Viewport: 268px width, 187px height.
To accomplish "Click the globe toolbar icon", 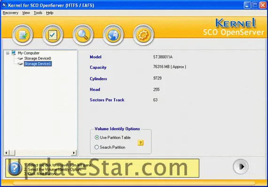I will (x=113, y=35).
